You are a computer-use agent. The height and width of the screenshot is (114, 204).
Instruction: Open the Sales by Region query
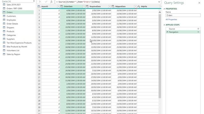[x=13, y=54]
